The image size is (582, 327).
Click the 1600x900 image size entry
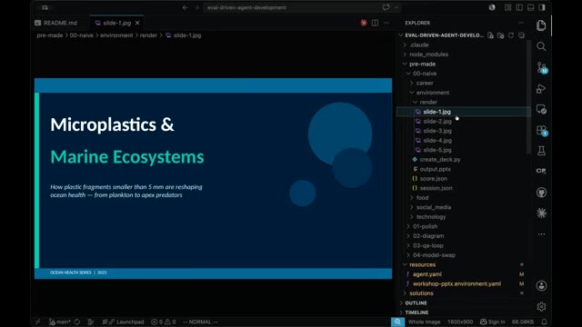(460, 322)
